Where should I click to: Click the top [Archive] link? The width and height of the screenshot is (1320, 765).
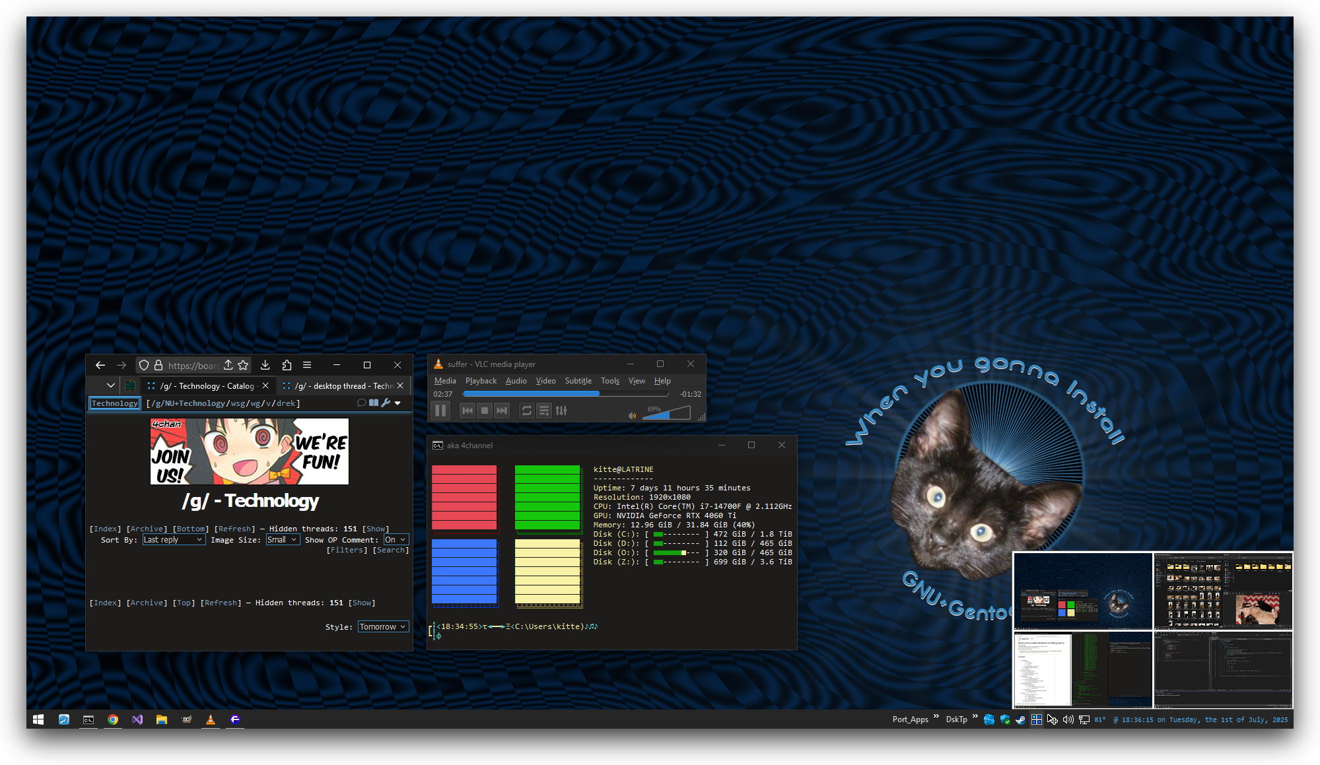click(147, 529)
